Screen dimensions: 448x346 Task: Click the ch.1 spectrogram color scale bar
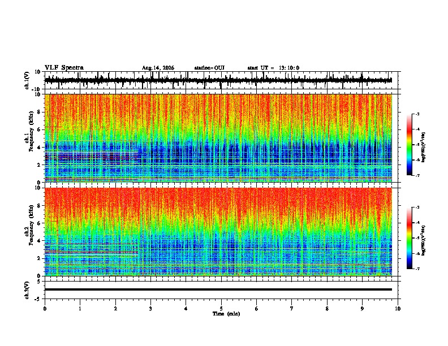(410, 145)
